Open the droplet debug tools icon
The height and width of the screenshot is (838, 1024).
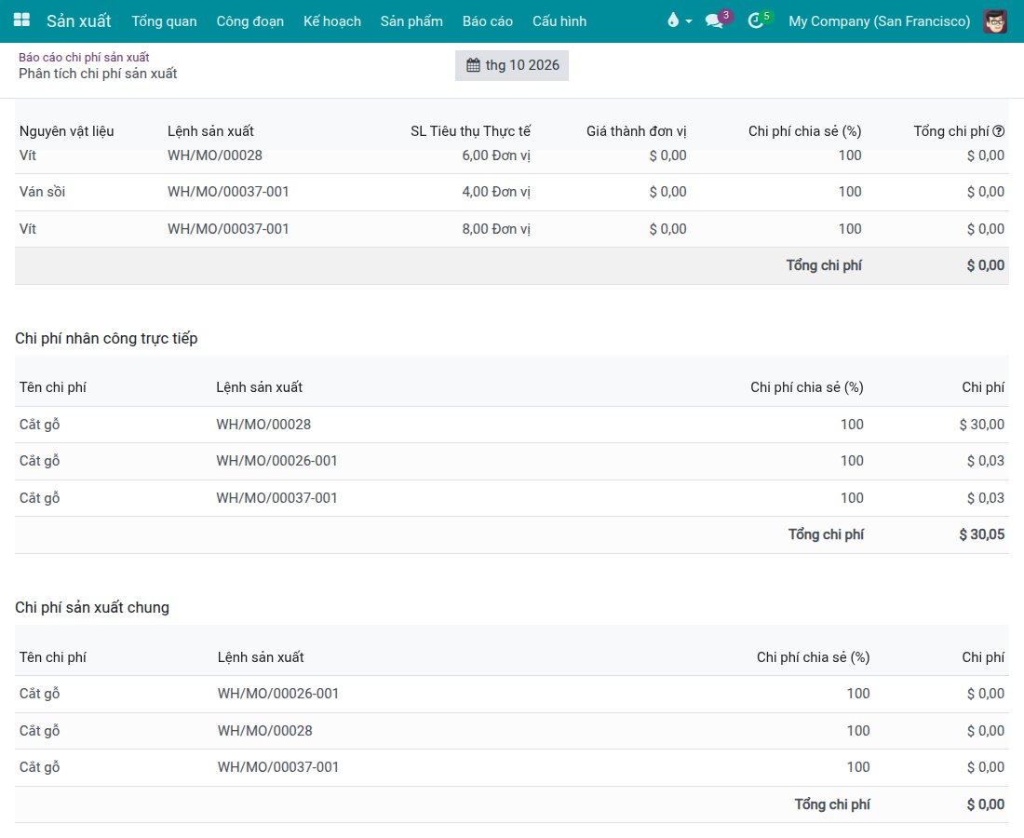pyautogui.click(x=673, y=20)
